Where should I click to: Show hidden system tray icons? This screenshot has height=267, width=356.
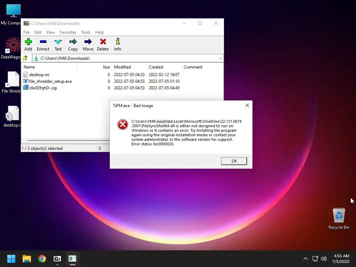click(306, 259)
